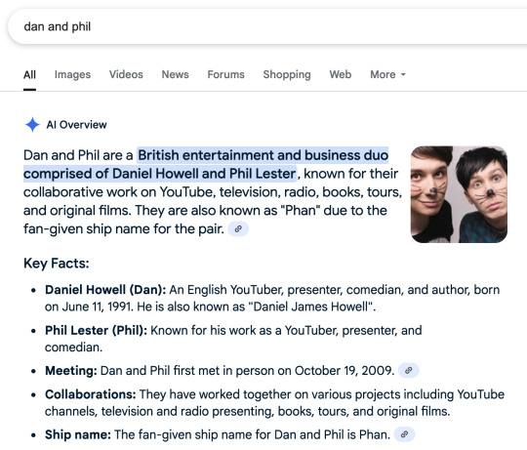
Task: Open the News tab
Action: tap(175, 74)
